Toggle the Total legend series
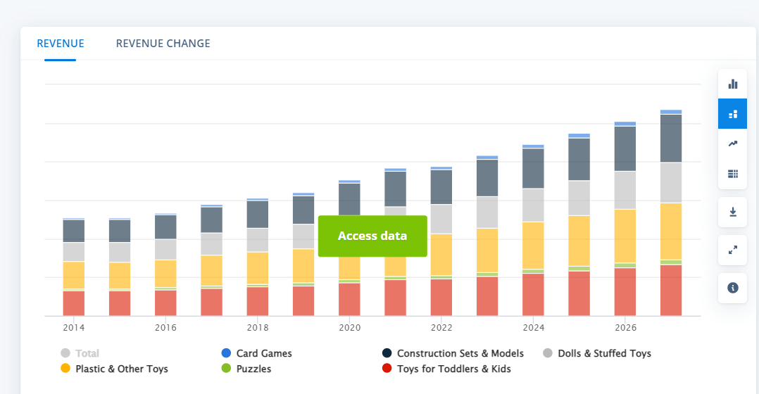The width and height of the screenshot is (759, 394). click(x=80, y=353)
